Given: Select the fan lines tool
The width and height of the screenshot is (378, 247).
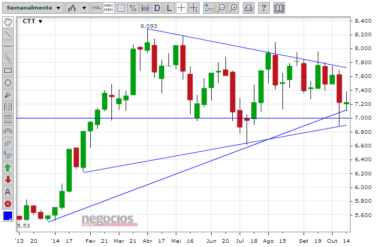Looking at the screenshot, I should (8, 95).
